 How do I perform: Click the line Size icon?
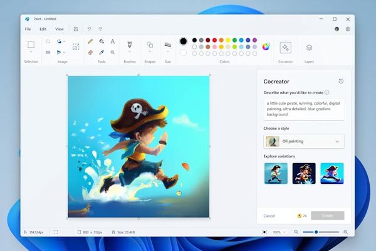click(167, 45)
